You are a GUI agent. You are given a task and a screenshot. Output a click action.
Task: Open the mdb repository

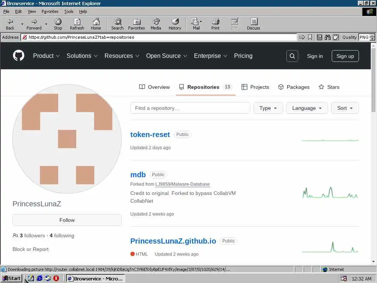coord(138,175)
